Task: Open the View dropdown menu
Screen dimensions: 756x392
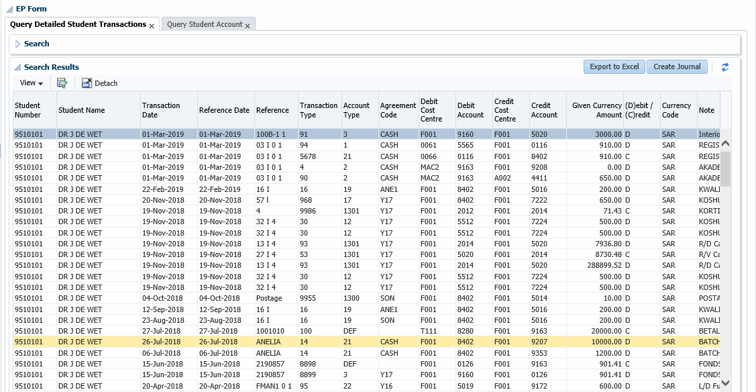Action: click(x=32, y=83)
